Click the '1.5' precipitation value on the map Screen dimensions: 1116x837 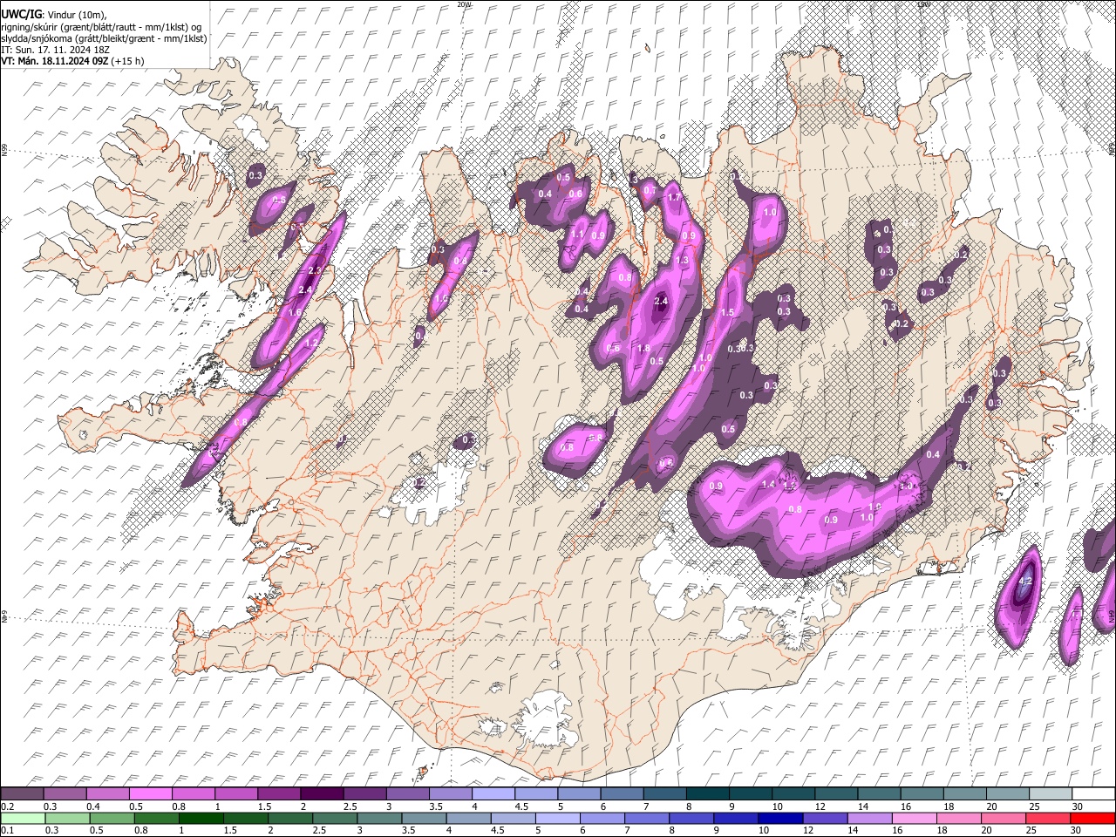[x=728, y=313]
